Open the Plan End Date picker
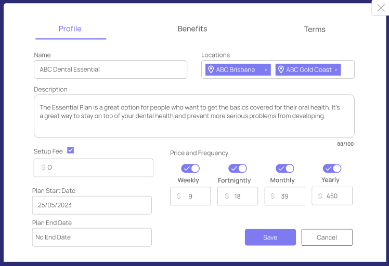 click(x=92, y=237)
